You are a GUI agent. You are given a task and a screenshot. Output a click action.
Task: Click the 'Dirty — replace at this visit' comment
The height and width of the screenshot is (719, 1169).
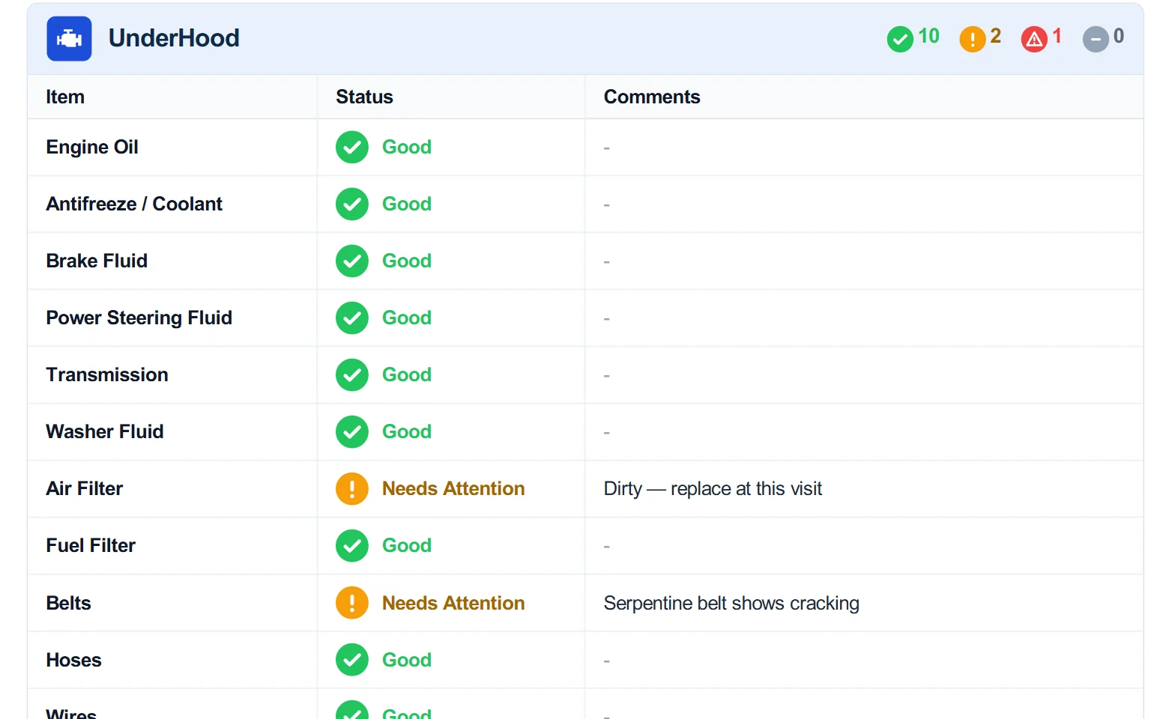pyautogui.click(x=713, y=488)
